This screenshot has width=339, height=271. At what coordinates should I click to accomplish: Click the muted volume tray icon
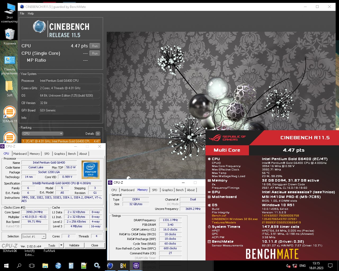pyautogui.click(x=288, y=266)
